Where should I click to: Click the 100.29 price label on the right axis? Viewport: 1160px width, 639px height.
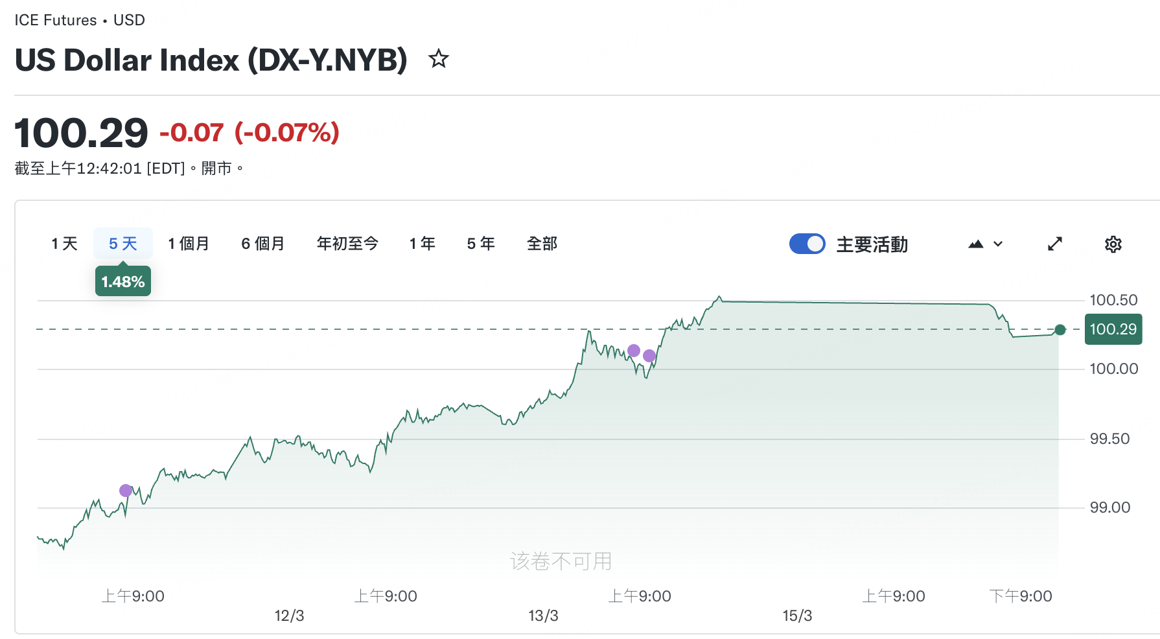[1113, 329]
